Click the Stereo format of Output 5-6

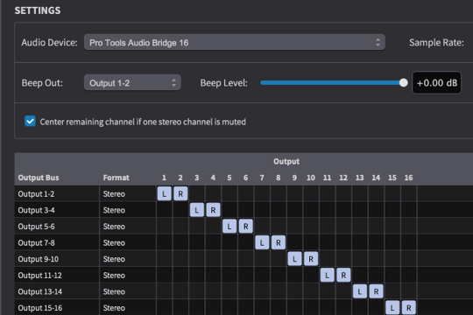[114, 227]
